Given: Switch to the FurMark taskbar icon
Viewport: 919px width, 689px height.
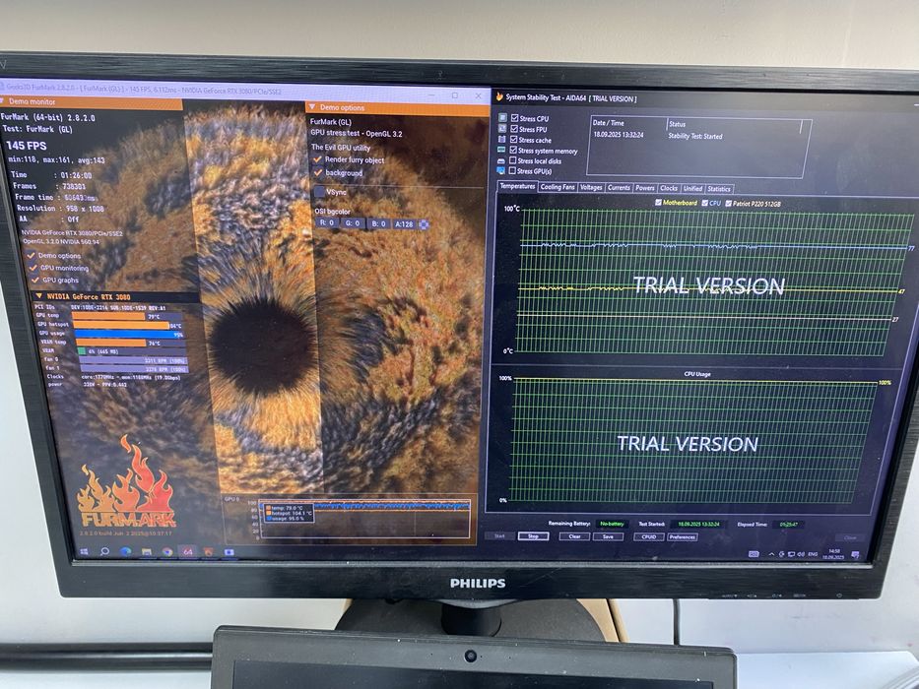Looking at the screenshot, I should (x=209, y=552).
